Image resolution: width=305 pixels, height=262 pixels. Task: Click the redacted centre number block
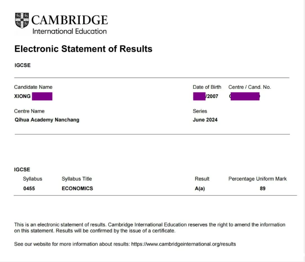coord(245,96)
